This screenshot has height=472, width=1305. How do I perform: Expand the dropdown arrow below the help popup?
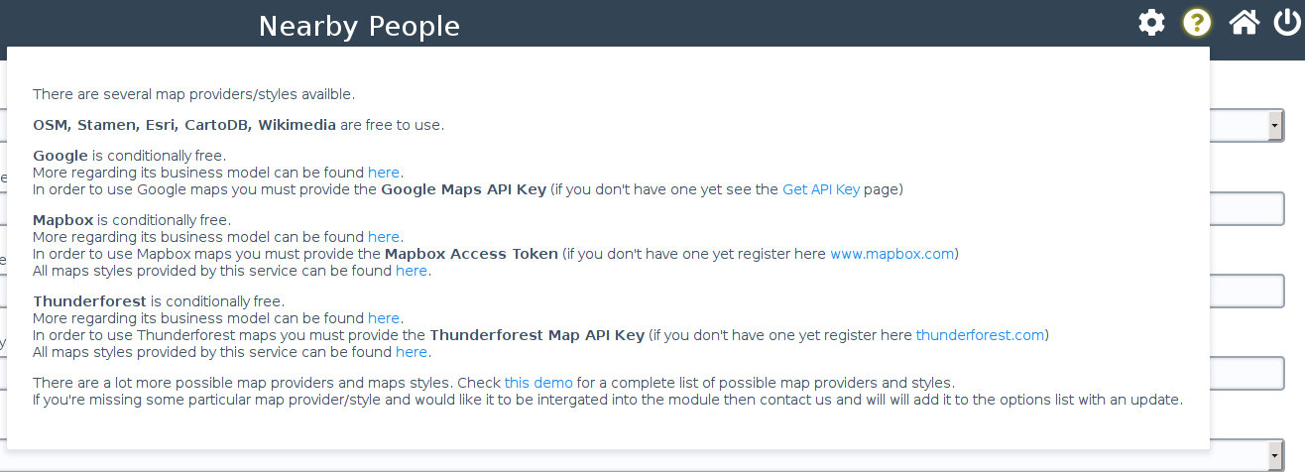click(1274, 455)
